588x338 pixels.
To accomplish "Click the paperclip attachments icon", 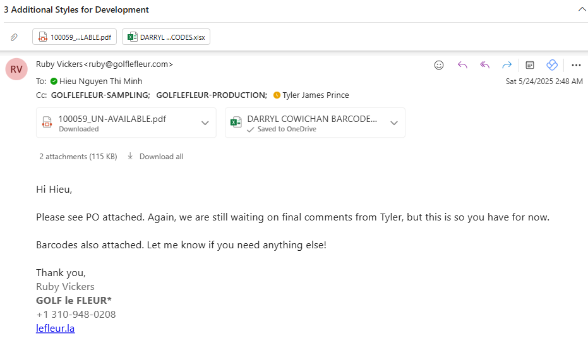I will point(14,37).
